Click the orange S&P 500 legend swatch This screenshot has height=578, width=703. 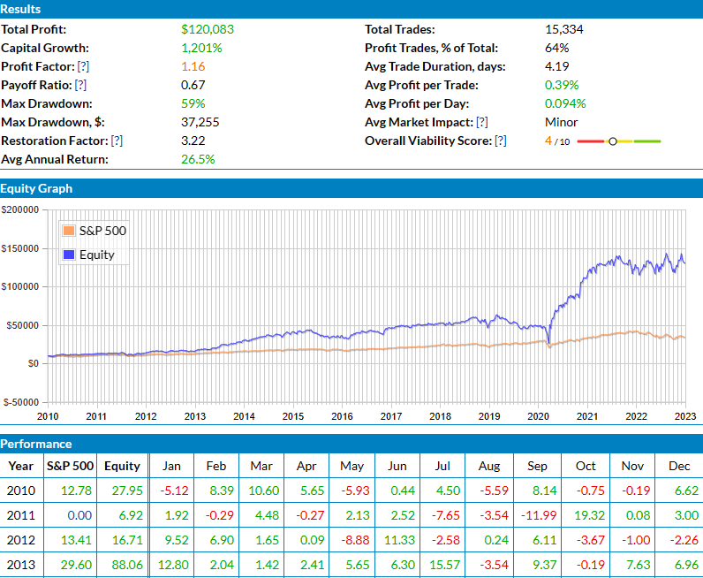(x=68, y=231)
